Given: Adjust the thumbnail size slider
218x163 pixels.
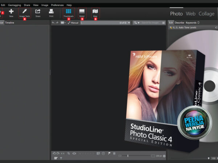Looking at the screenshot, I should coord(128,156).
